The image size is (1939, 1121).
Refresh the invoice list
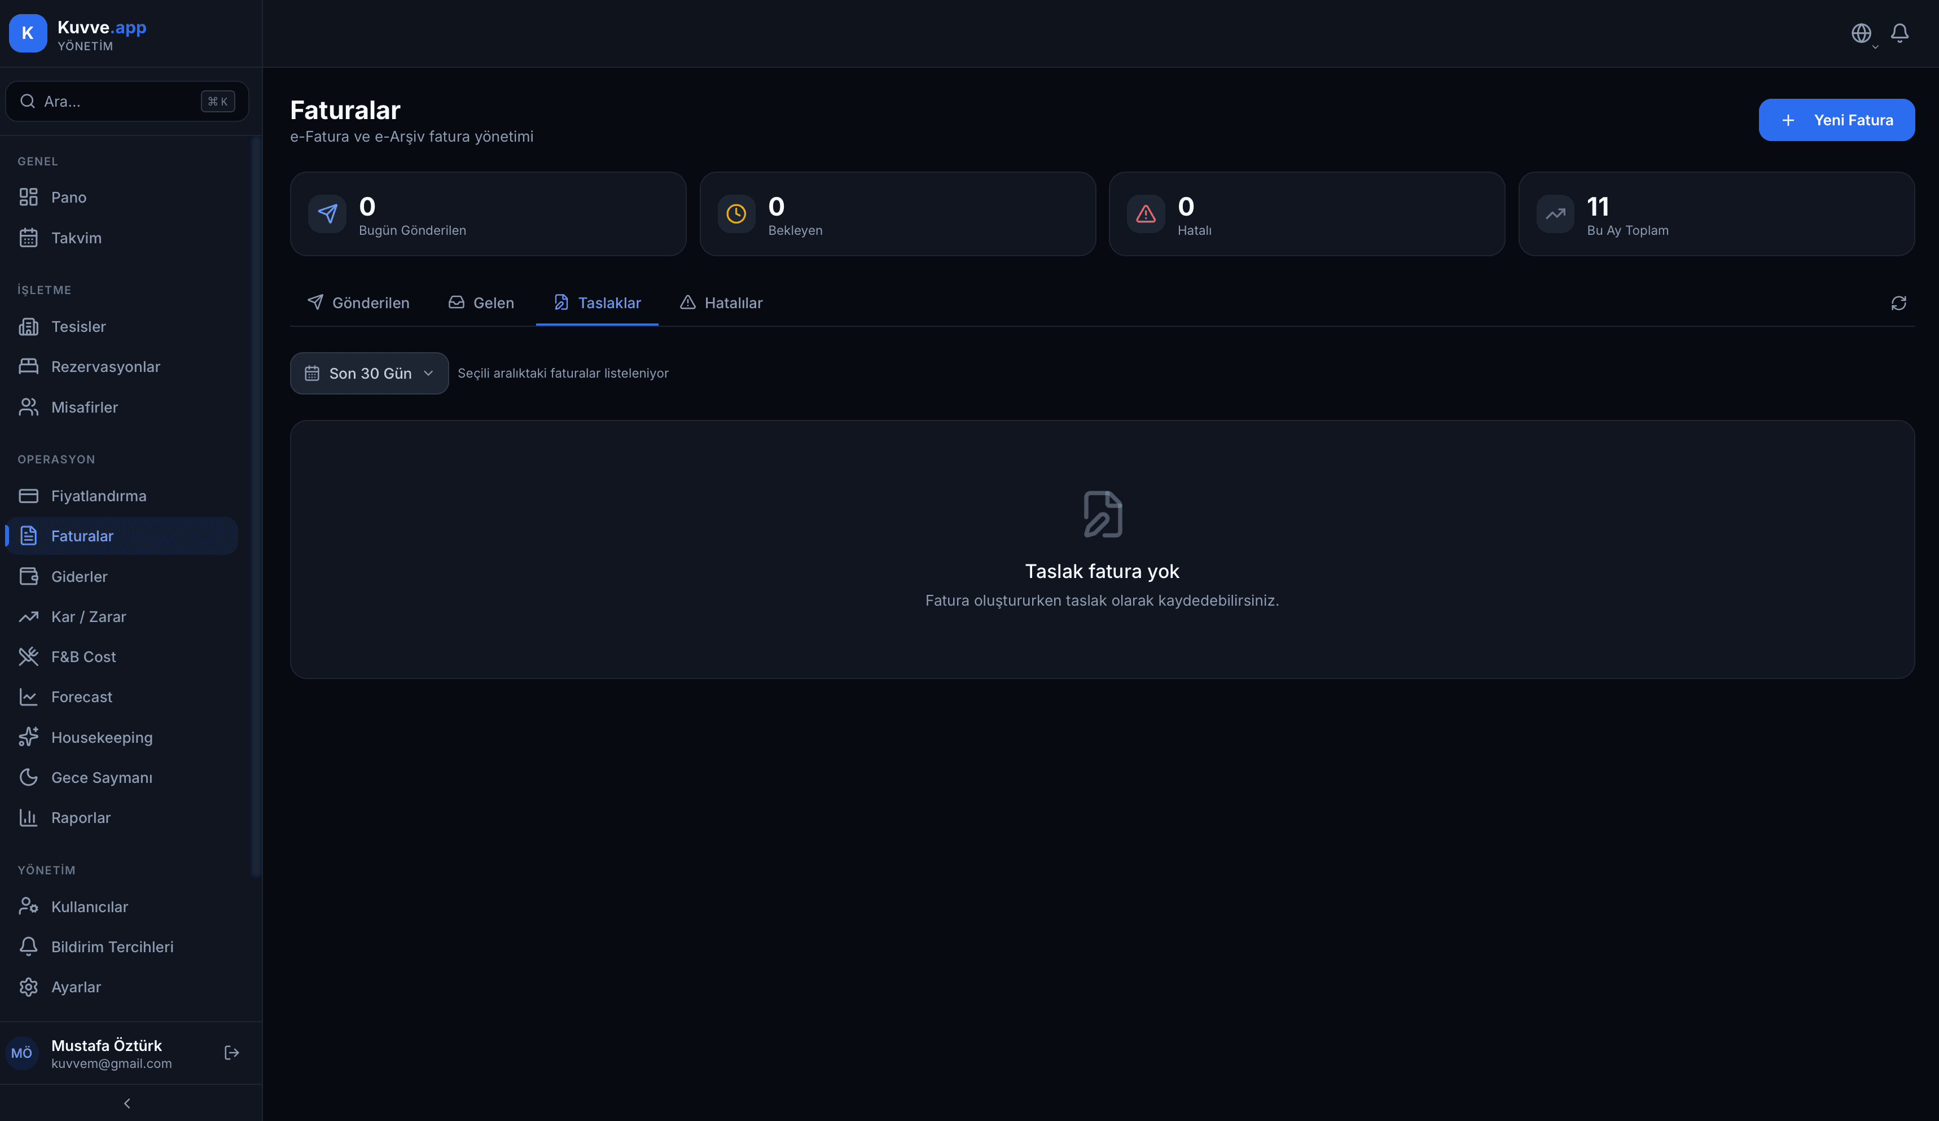click(1899, 303)
